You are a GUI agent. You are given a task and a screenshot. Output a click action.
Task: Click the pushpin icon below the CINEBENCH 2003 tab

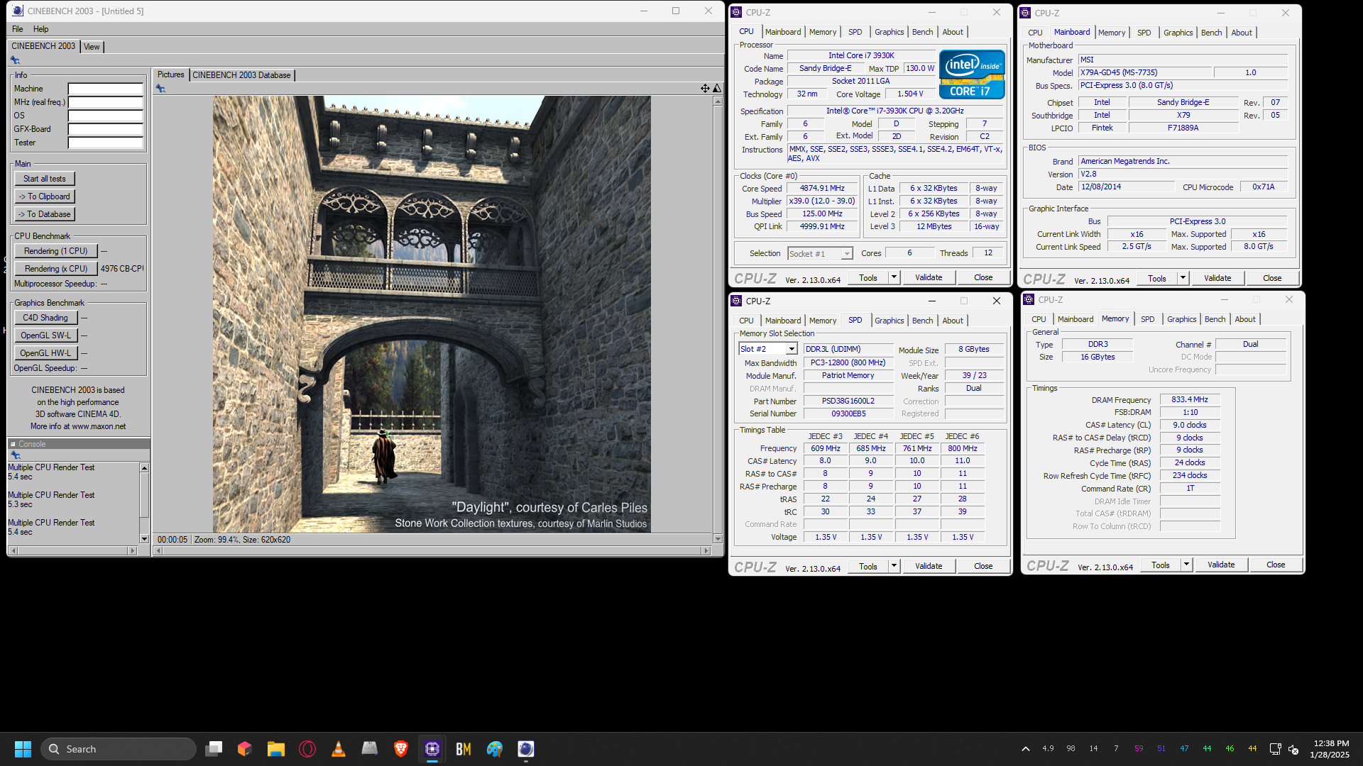click(15, 60)
